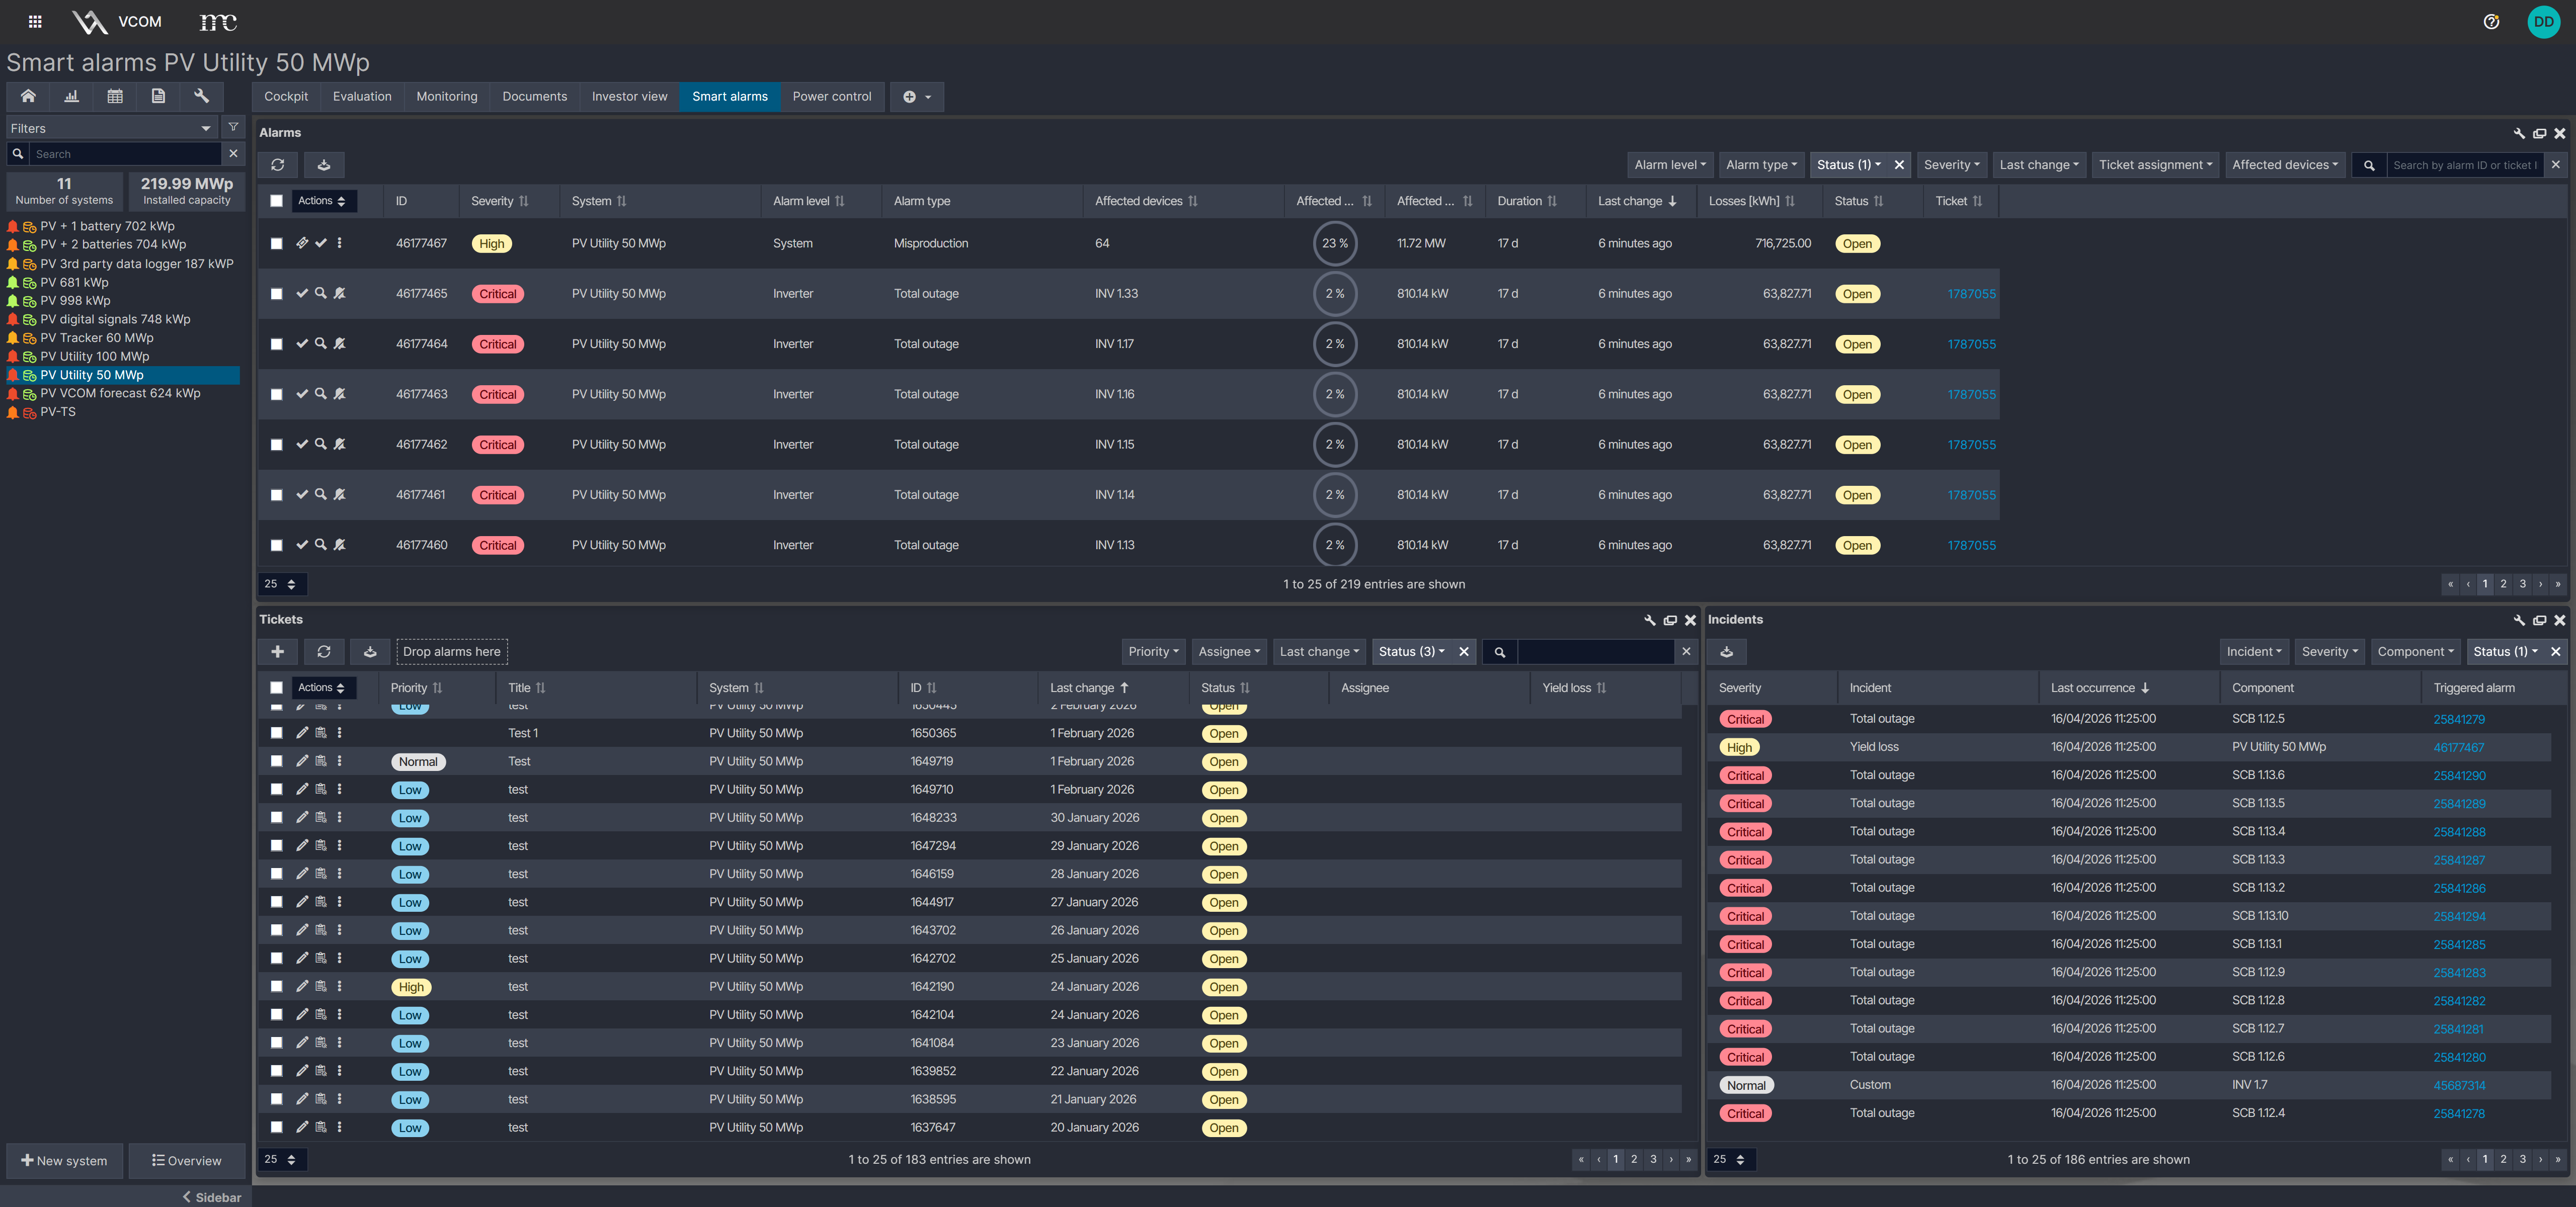Click the New system button
Image resolution: width=2576 pixels, height=1207 pixels.
[65, 1160]
